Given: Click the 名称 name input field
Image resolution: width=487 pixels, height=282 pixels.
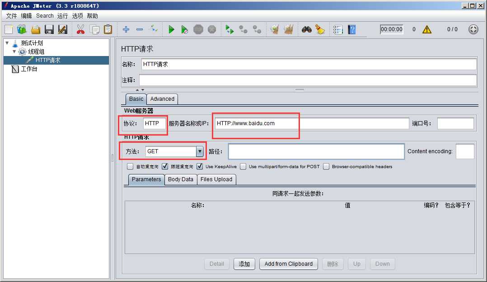Looking at the screenshot, I should click(309, 64).
